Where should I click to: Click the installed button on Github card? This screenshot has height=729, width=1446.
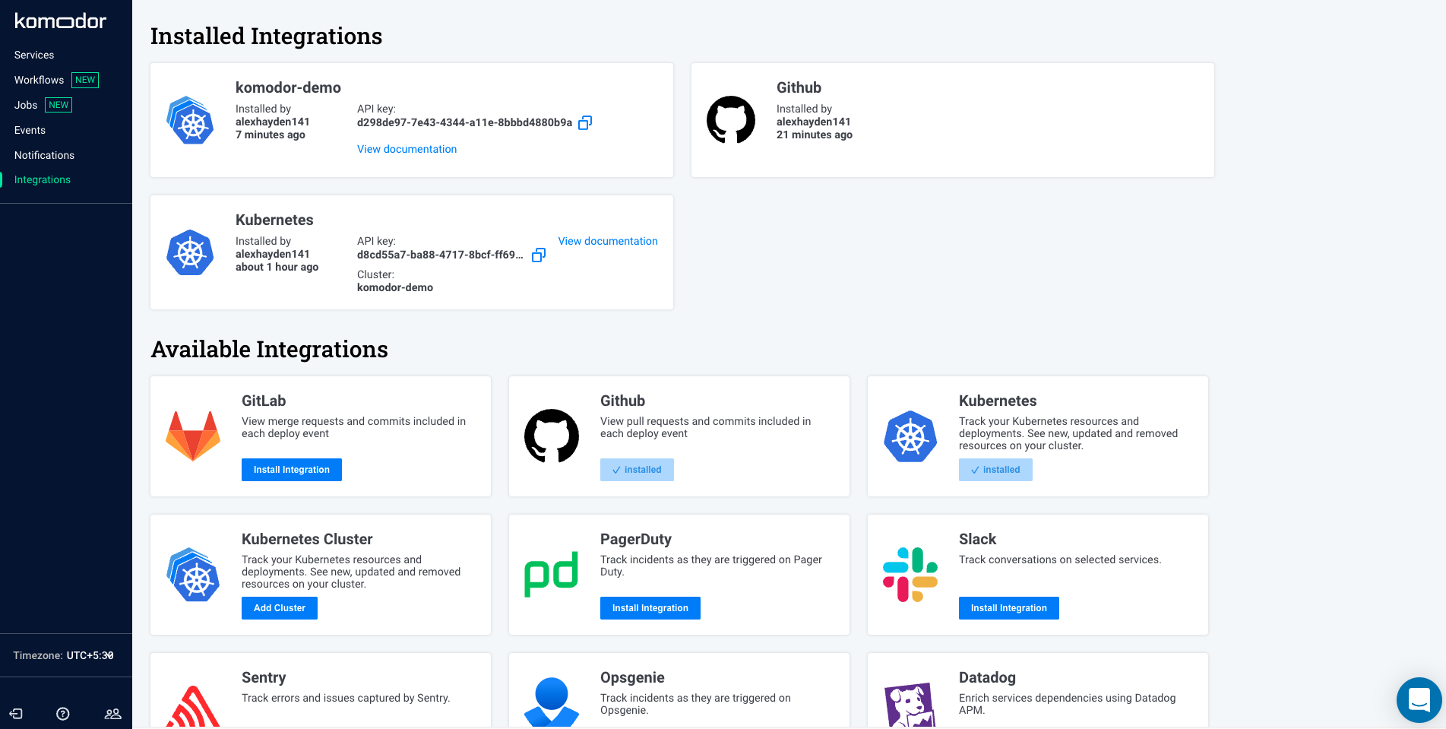click(x=637, y=470)
